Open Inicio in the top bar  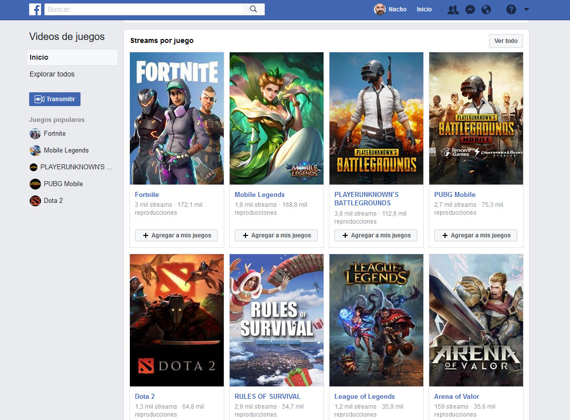point(424,9)
